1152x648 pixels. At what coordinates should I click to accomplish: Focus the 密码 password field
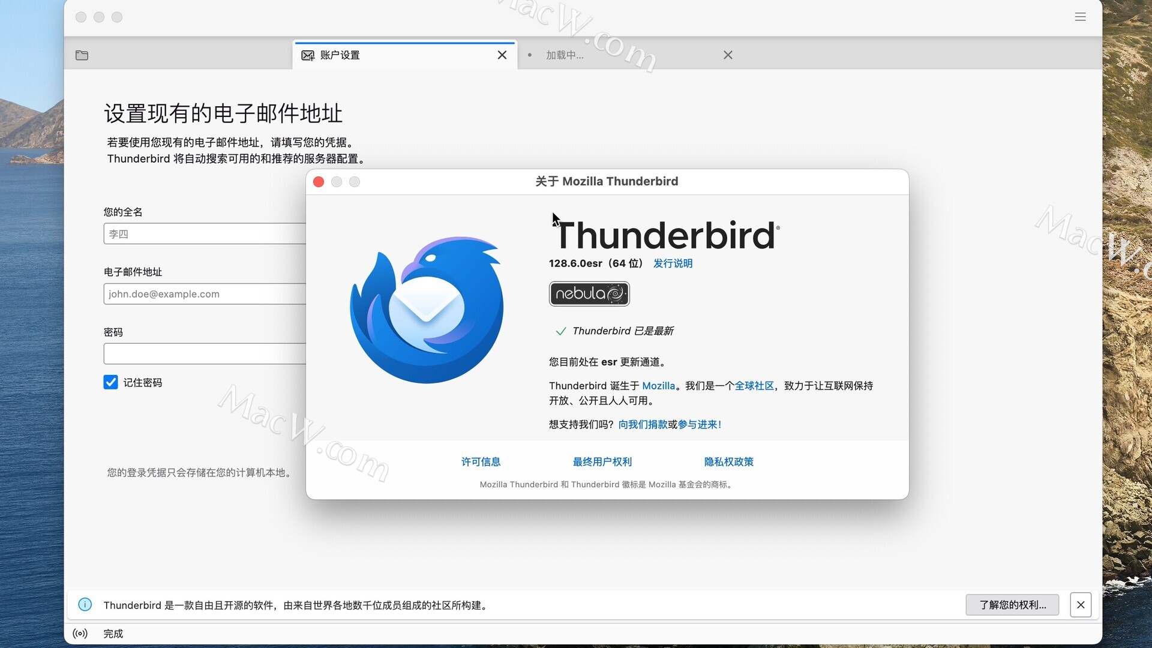(x=205, y=354)
